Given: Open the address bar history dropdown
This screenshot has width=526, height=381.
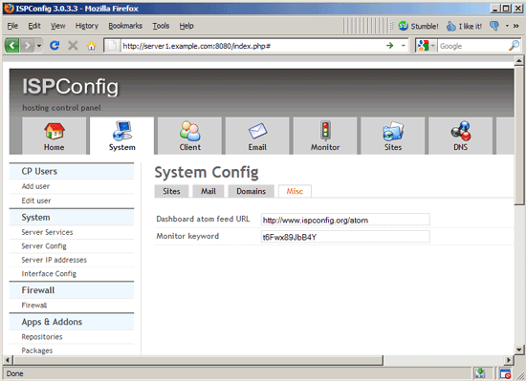Looking at the screenshot, I should point(404,46).
